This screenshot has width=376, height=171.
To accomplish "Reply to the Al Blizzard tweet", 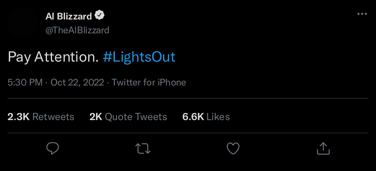I will (53, 148).
